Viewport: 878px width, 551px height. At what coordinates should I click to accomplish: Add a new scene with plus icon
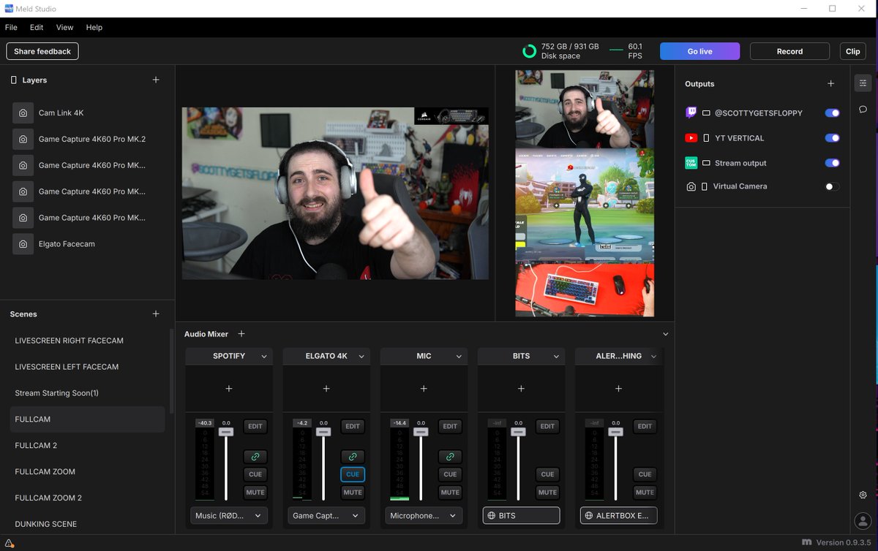point(156,313)
